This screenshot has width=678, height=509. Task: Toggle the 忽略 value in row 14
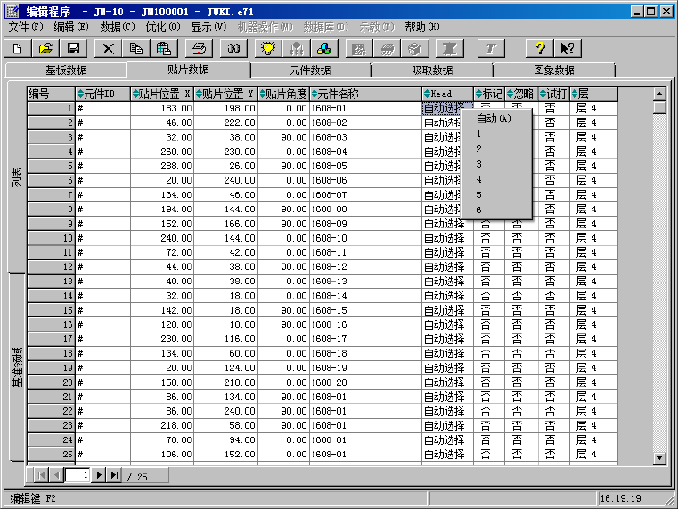tap(521, 296)
